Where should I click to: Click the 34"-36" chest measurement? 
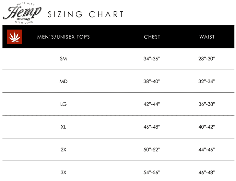pyautogui.click(x=152, y=59)
